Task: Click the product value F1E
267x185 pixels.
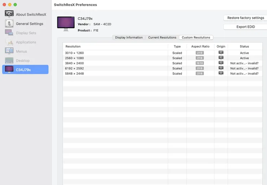Action: [x=96, y=30]
